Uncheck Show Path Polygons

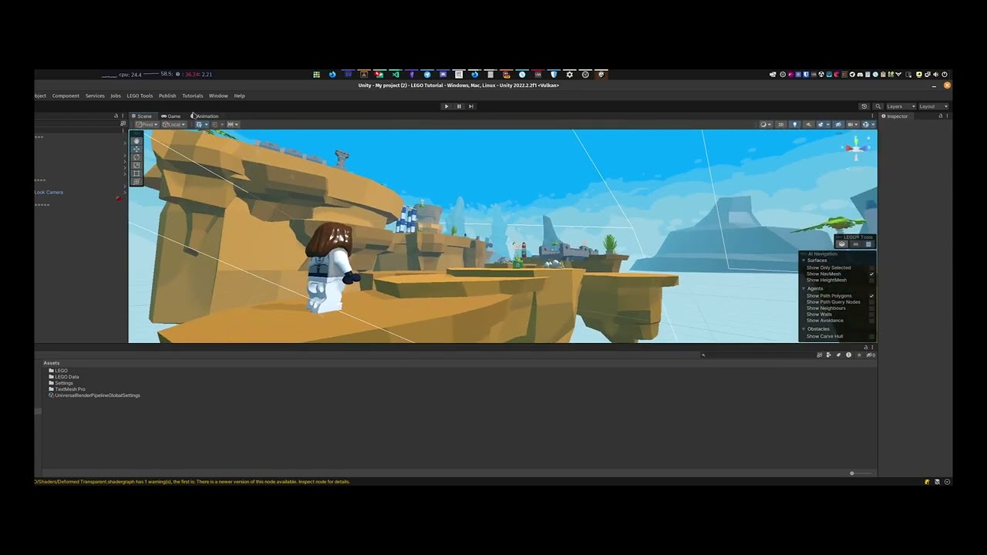[x=872, y=296]
